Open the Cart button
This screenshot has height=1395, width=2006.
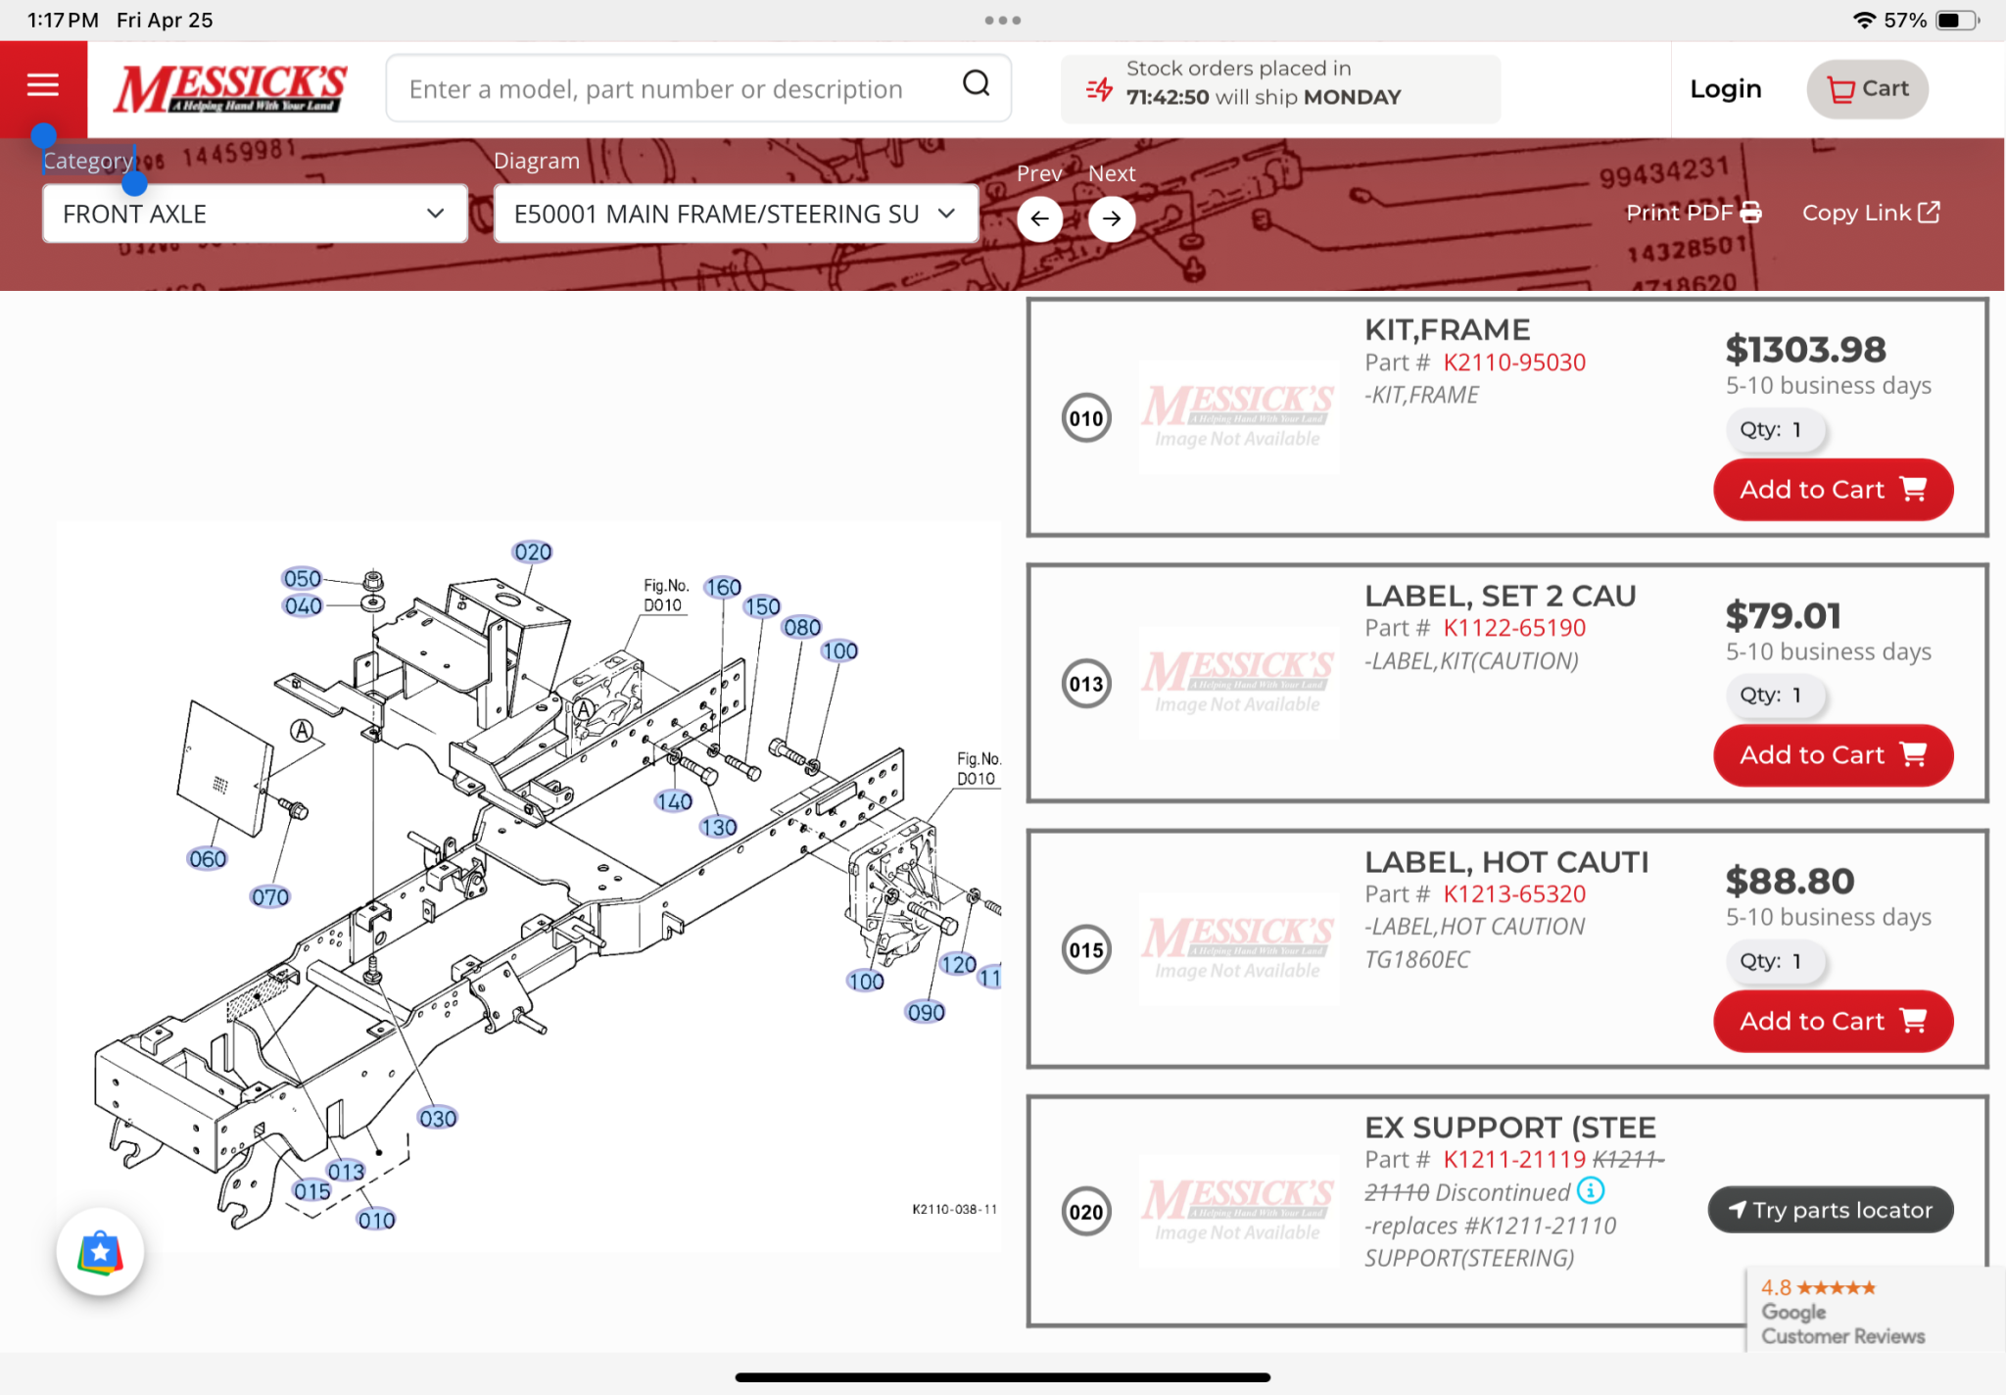(1867, 89)
